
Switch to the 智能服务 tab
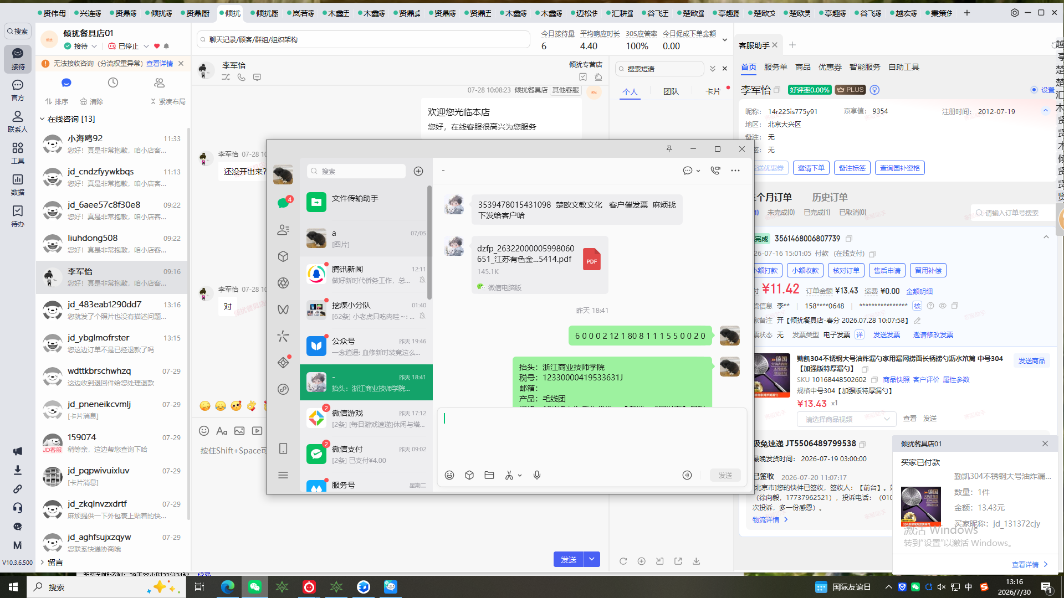coord(865,67)
